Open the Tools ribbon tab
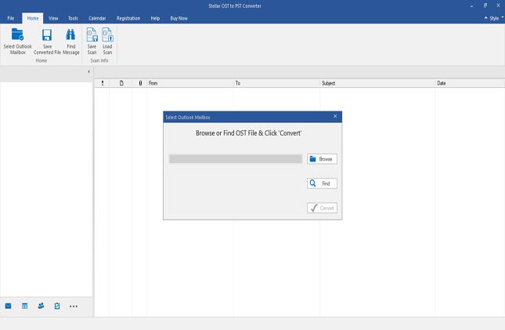The width and height of the screenshot is (505, 330). pos(73,17)
